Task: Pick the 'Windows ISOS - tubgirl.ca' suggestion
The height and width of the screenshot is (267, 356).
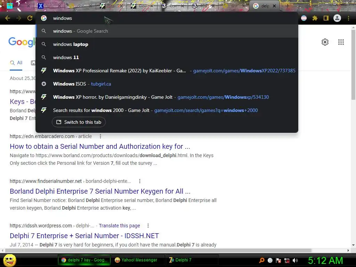Action: pos(167,84)
